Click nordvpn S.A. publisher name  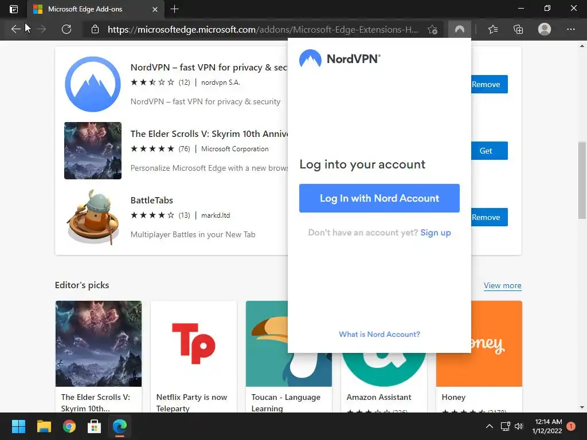[x=221, y=82]
